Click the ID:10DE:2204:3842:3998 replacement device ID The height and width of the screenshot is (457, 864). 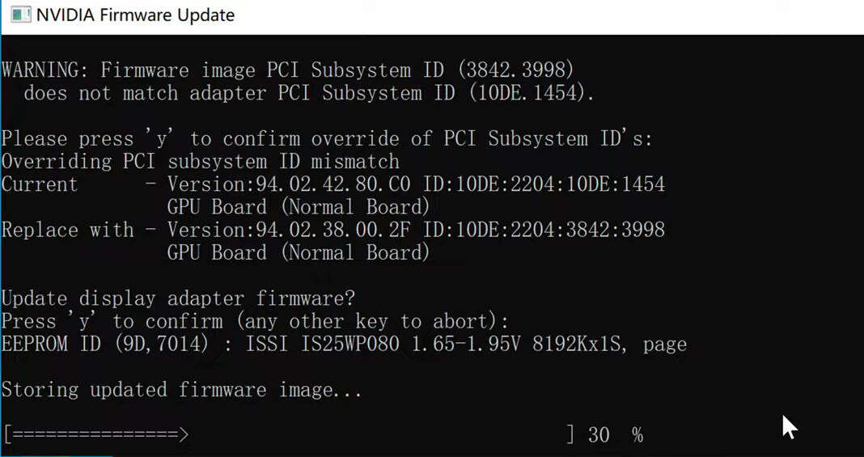coord(544,231)
